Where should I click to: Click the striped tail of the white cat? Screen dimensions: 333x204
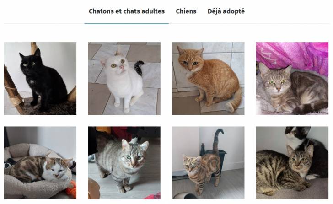pos(139,68)
